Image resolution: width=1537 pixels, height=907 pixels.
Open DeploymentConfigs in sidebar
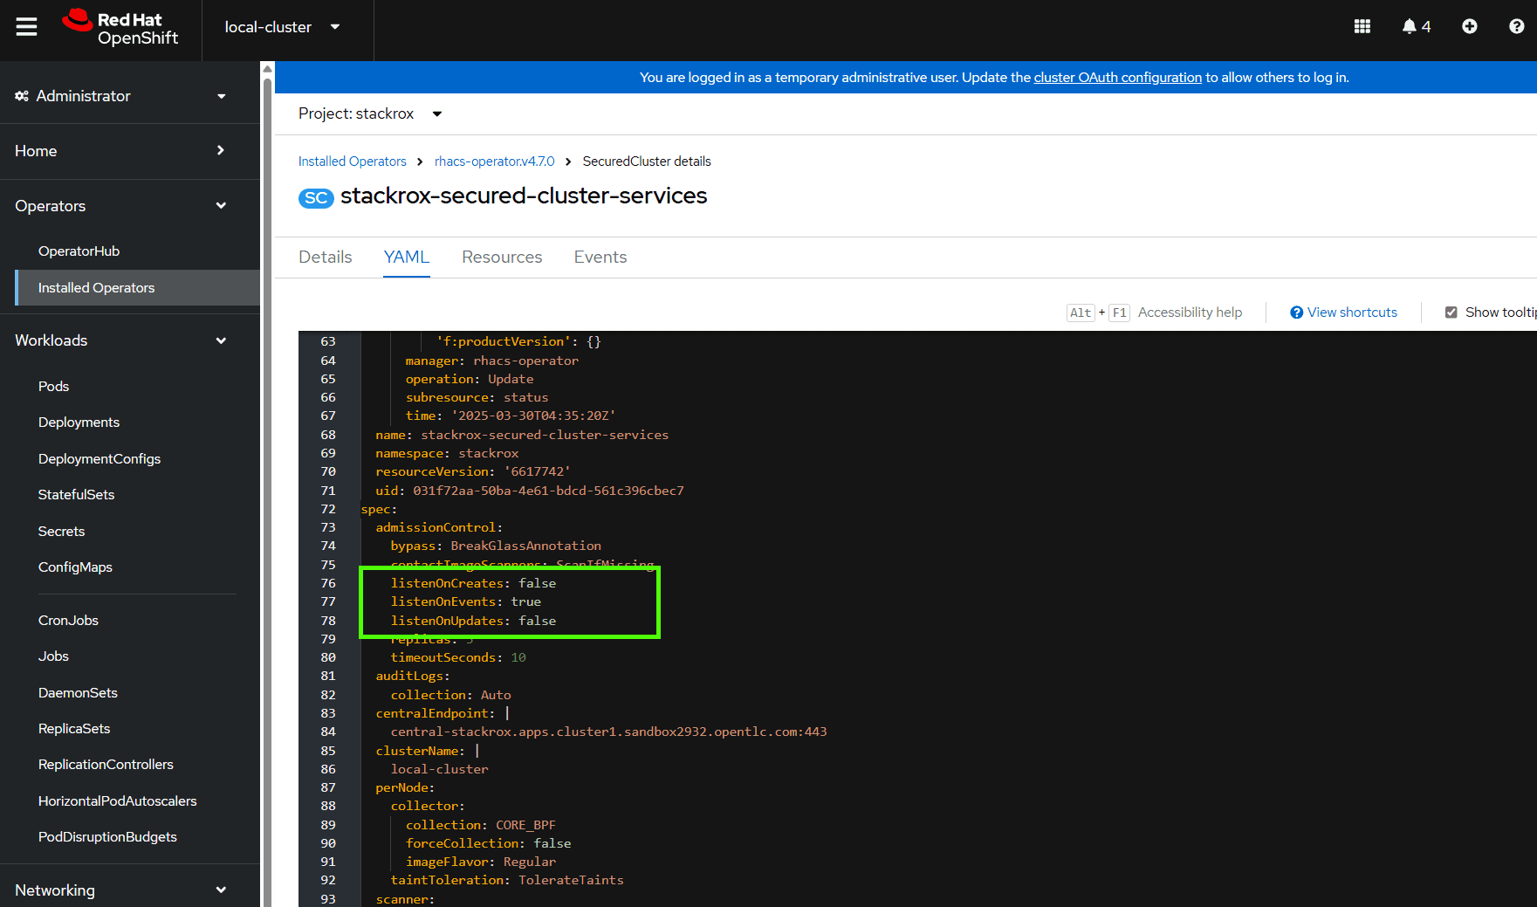coord(99,459)
